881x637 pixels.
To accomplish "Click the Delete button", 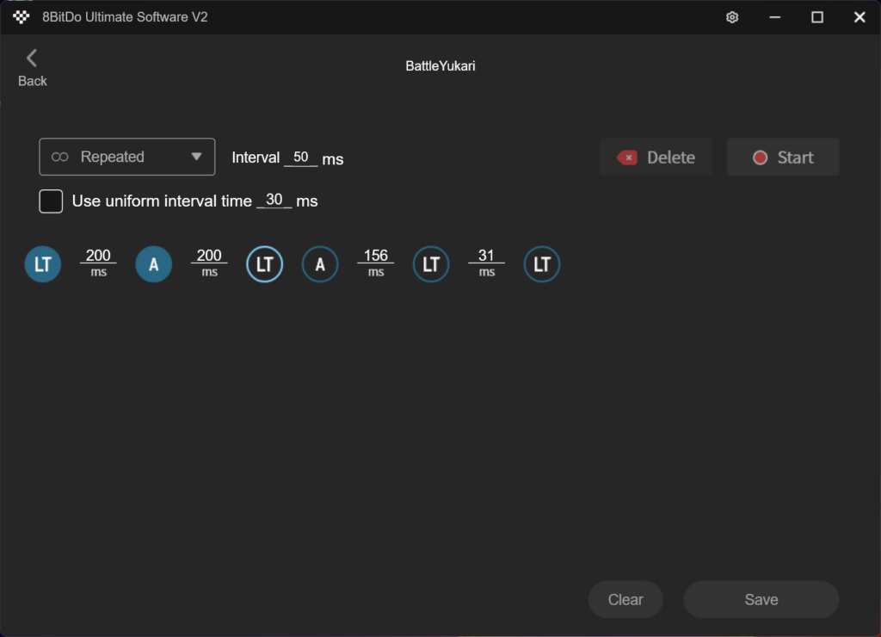I will pos(656,158).
